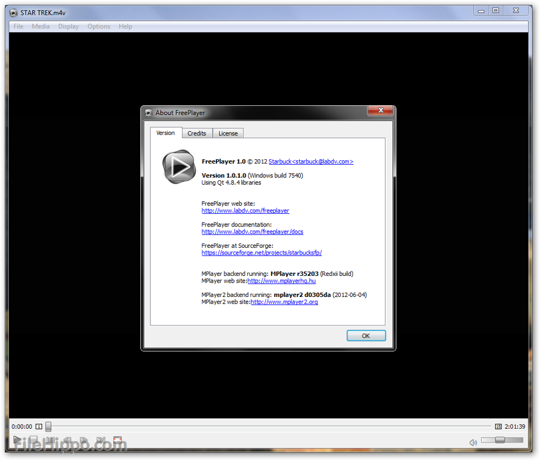Click the 'MPlayer r35203' backend text
The image size is (540, 460).
tap(294, 274)
